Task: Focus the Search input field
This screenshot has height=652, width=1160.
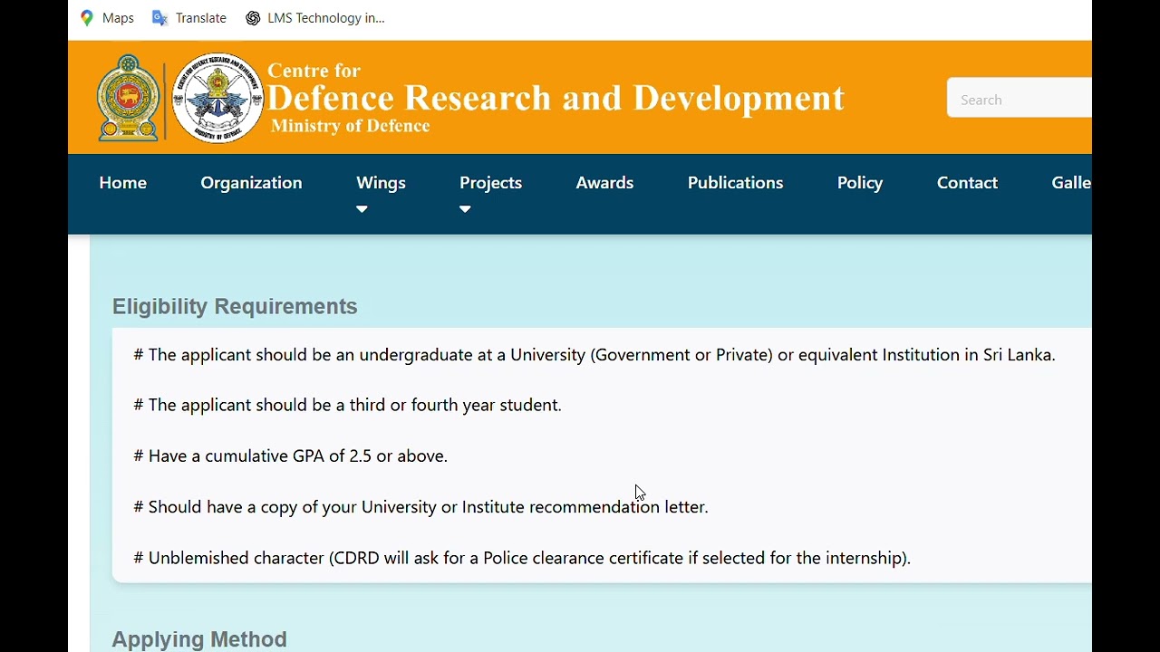Action: [x=1019, y=100]
